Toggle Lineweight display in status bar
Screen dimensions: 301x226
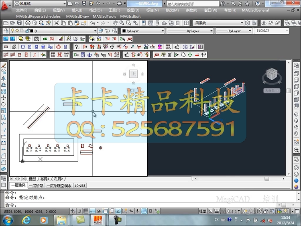137,211
